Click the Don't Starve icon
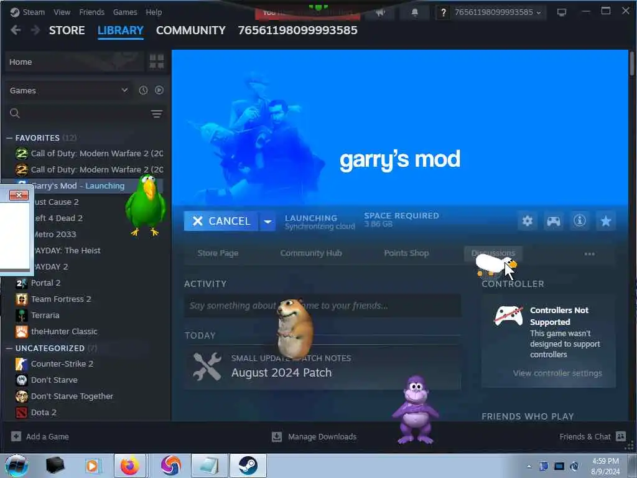The height and width of the screenshot is (478, 637). pyautogui.click(x=22, y=380)
